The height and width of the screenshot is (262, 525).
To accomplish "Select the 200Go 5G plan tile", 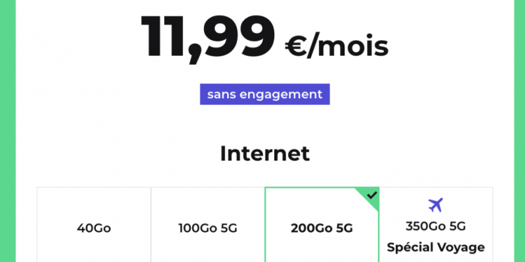I will coord(322,225).
